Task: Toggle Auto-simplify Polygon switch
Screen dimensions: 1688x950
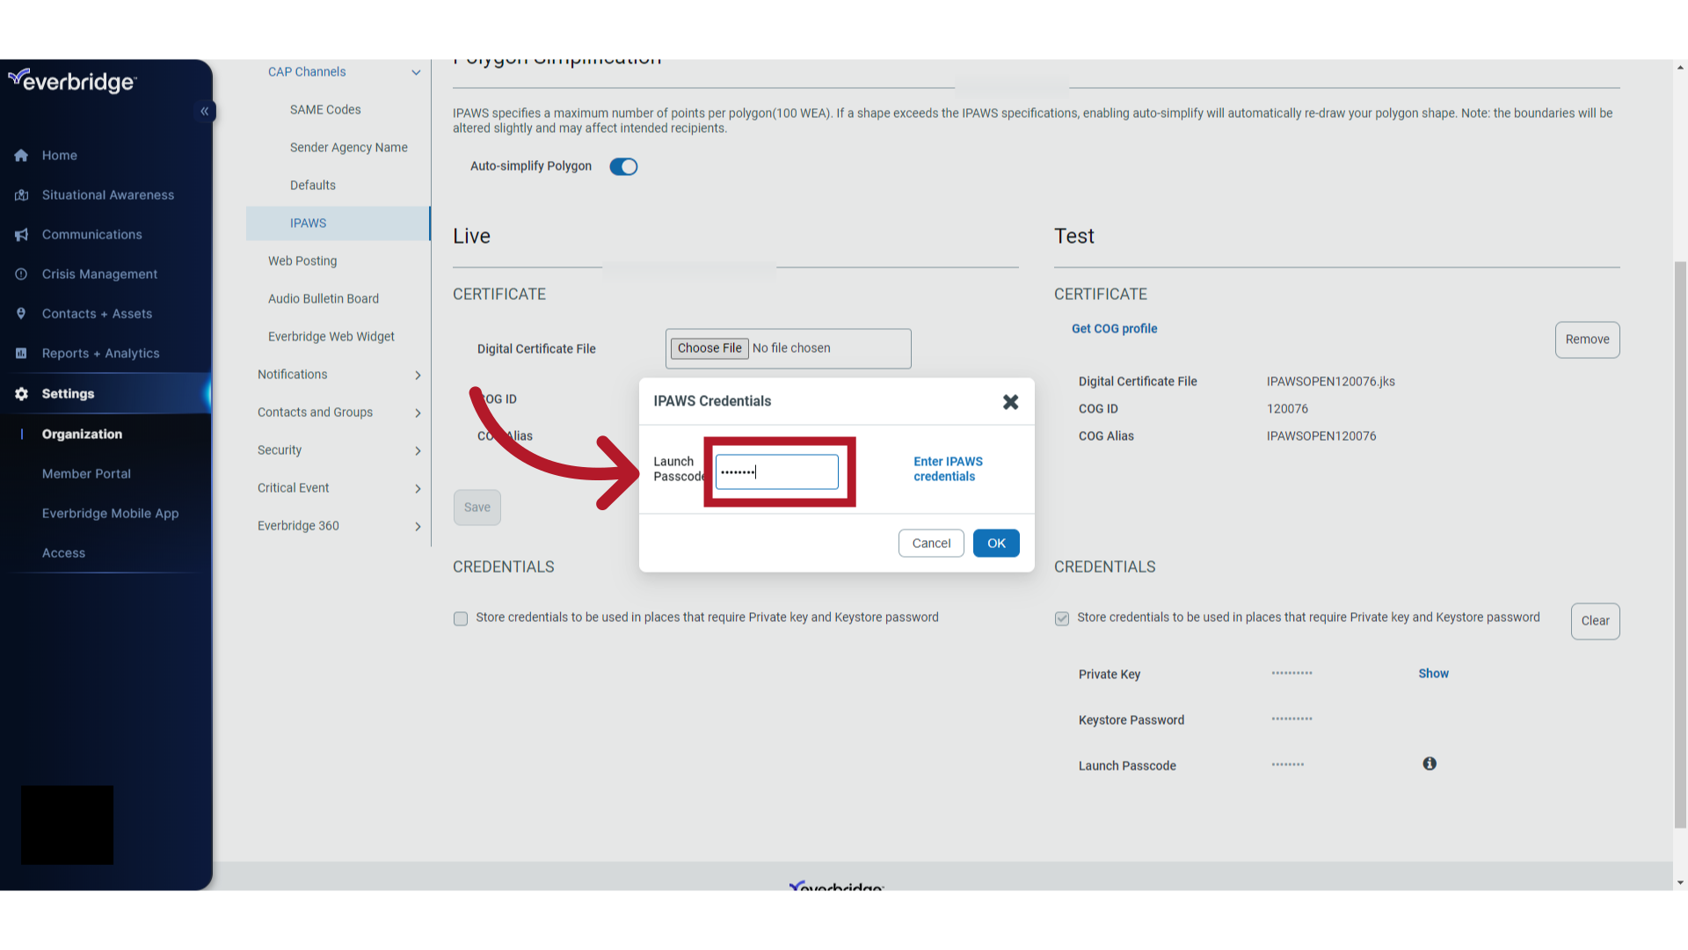Action: 622,166
